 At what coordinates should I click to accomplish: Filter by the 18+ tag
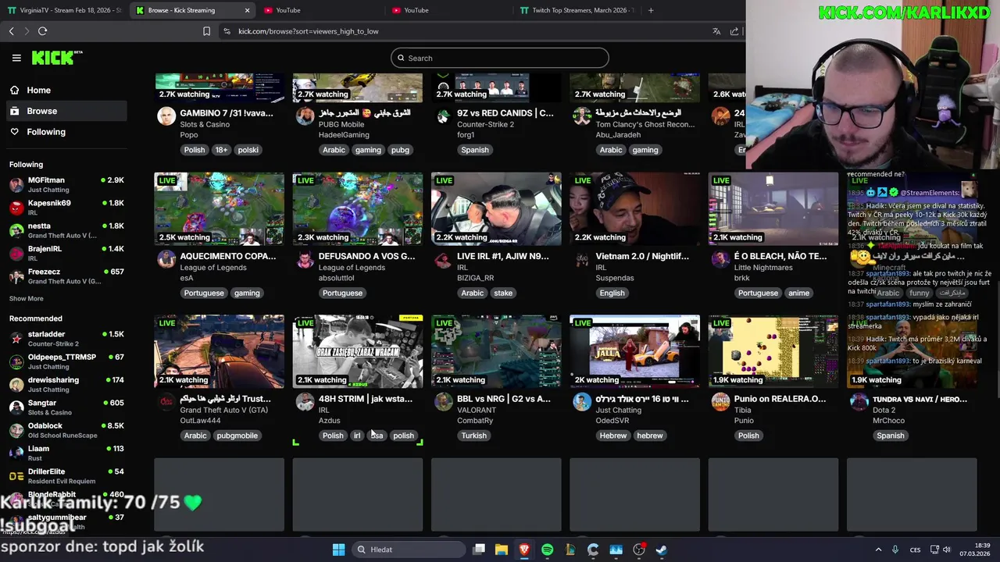221,150
